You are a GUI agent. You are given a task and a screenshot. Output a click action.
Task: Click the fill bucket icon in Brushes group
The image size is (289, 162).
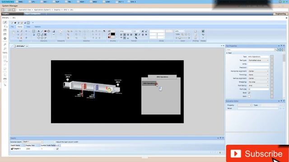tap(109, 37)
